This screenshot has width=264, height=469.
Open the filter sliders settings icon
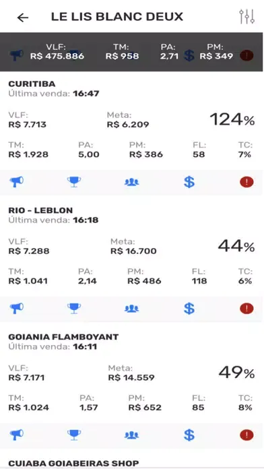tap(247, 17)
